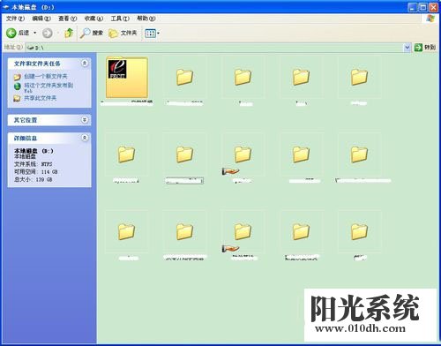Open the 工具 menu
This screenshot has width=441, height=346.
[120, 19]
